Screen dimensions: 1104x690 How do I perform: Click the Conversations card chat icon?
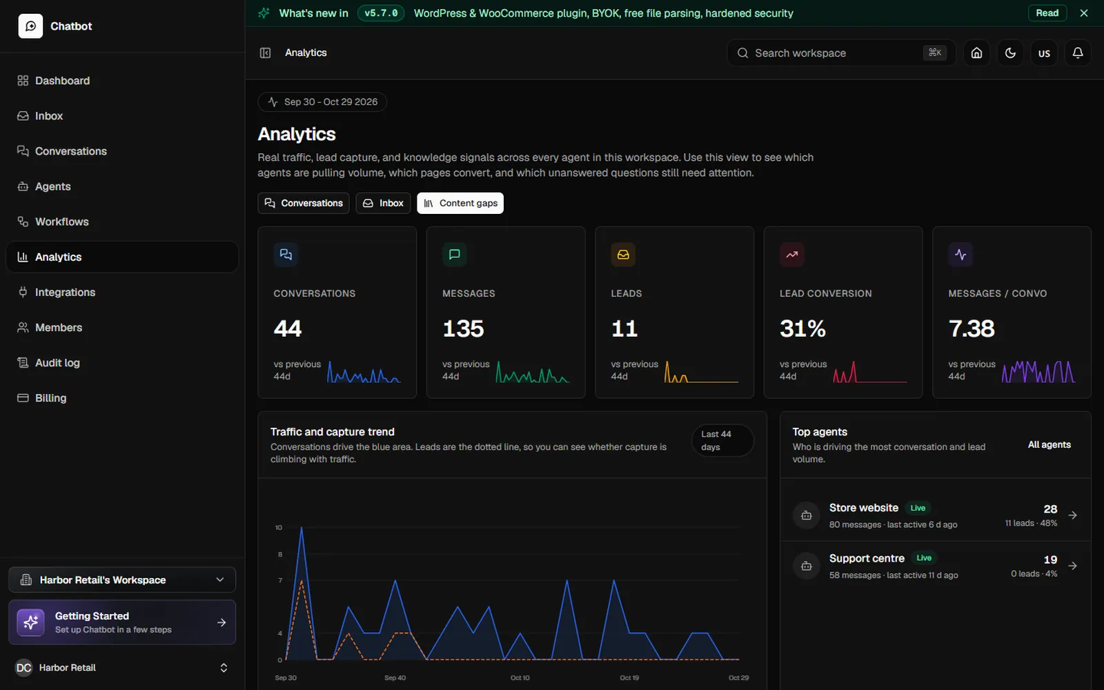[x=286, y=255]
